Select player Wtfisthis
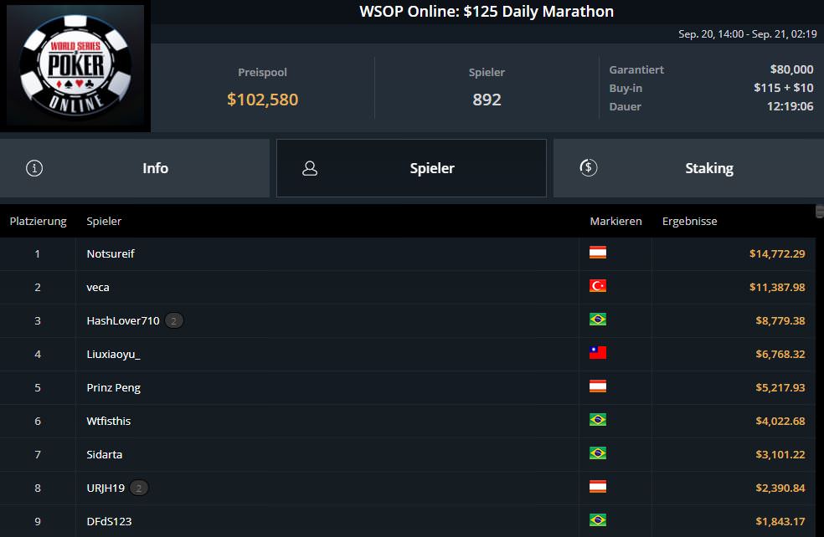 (x=109, y=421)
